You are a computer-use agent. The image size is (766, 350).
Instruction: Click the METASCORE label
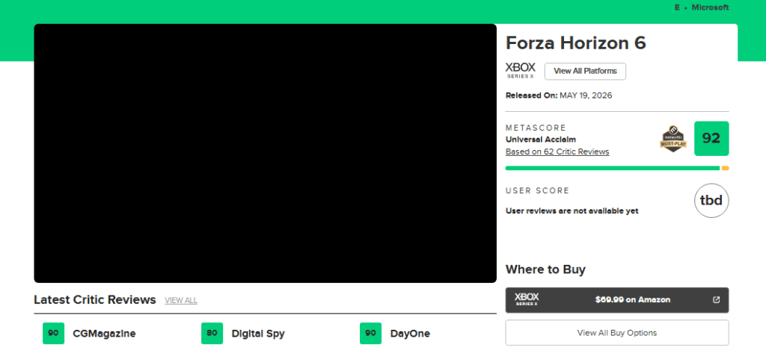536,128
